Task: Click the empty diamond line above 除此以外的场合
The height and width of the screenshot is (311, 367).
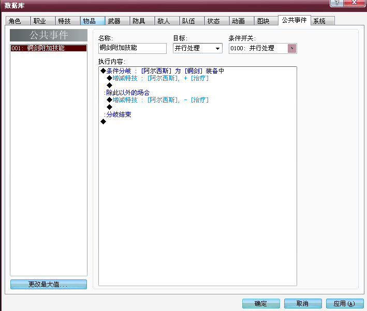Action: pos(109,86)
